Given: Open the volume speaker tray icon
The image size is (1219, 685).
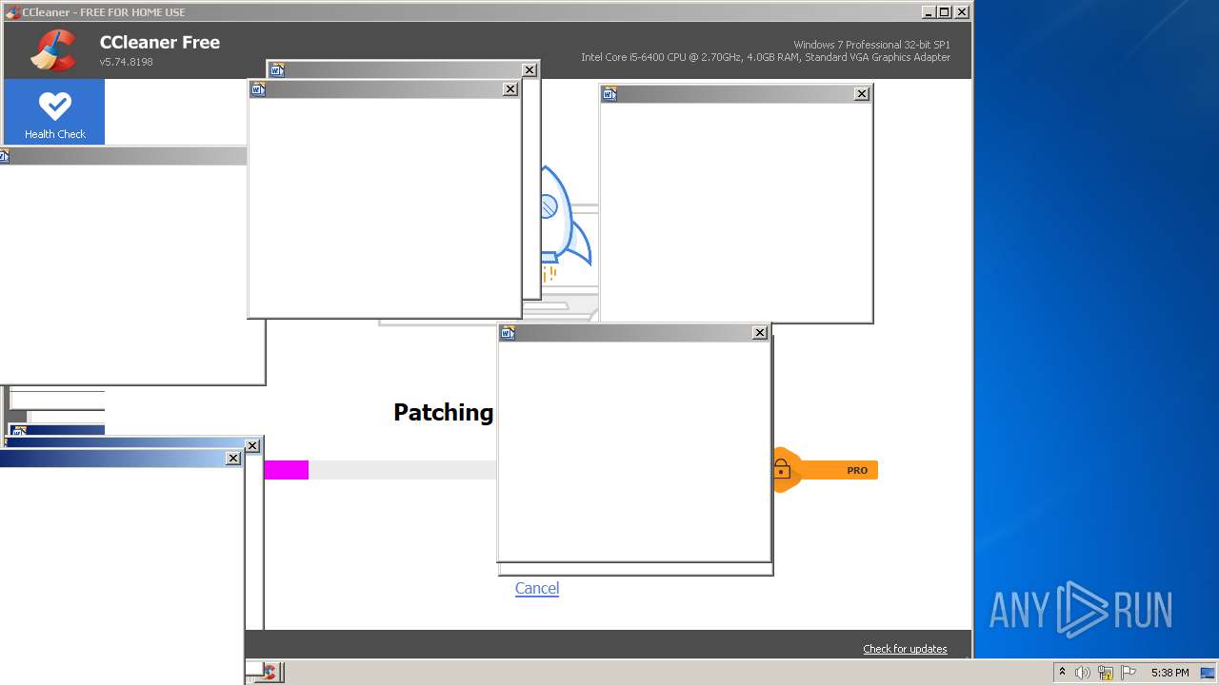Looking at the screenshot, I should [x=1082, y=673].
